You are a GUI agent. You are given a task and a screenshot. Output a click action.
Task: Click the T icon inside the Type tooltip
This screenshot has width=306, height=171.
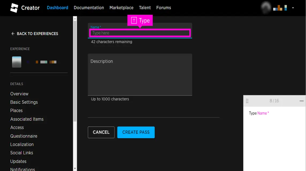pos(134,20)
